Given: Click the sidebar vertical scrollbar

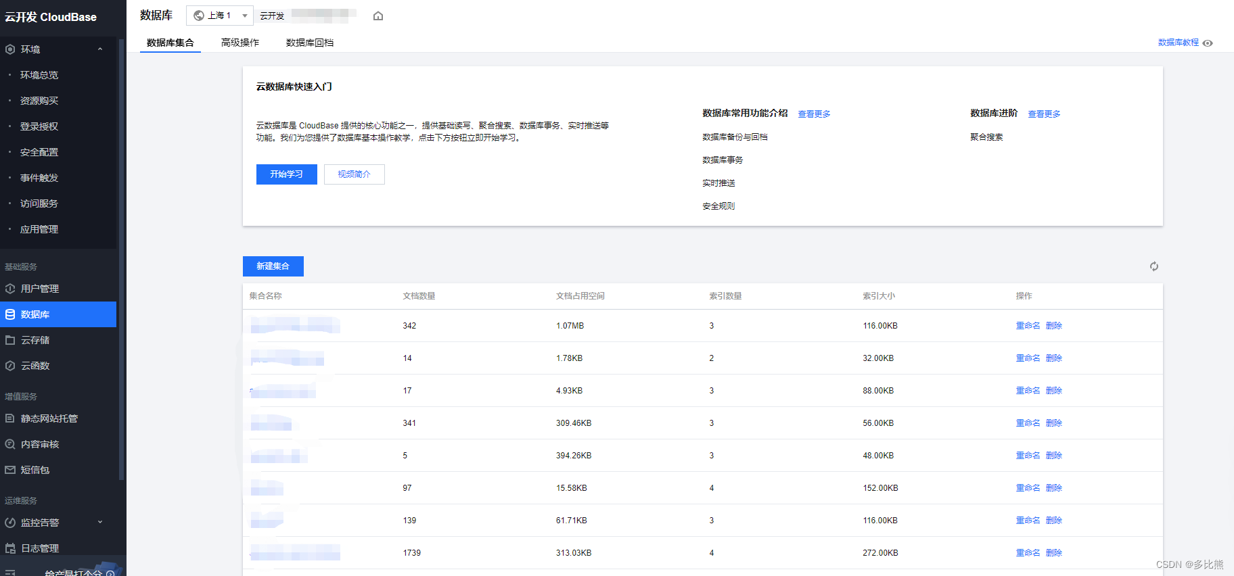Looking at the screenshot, I should point(121,260).
